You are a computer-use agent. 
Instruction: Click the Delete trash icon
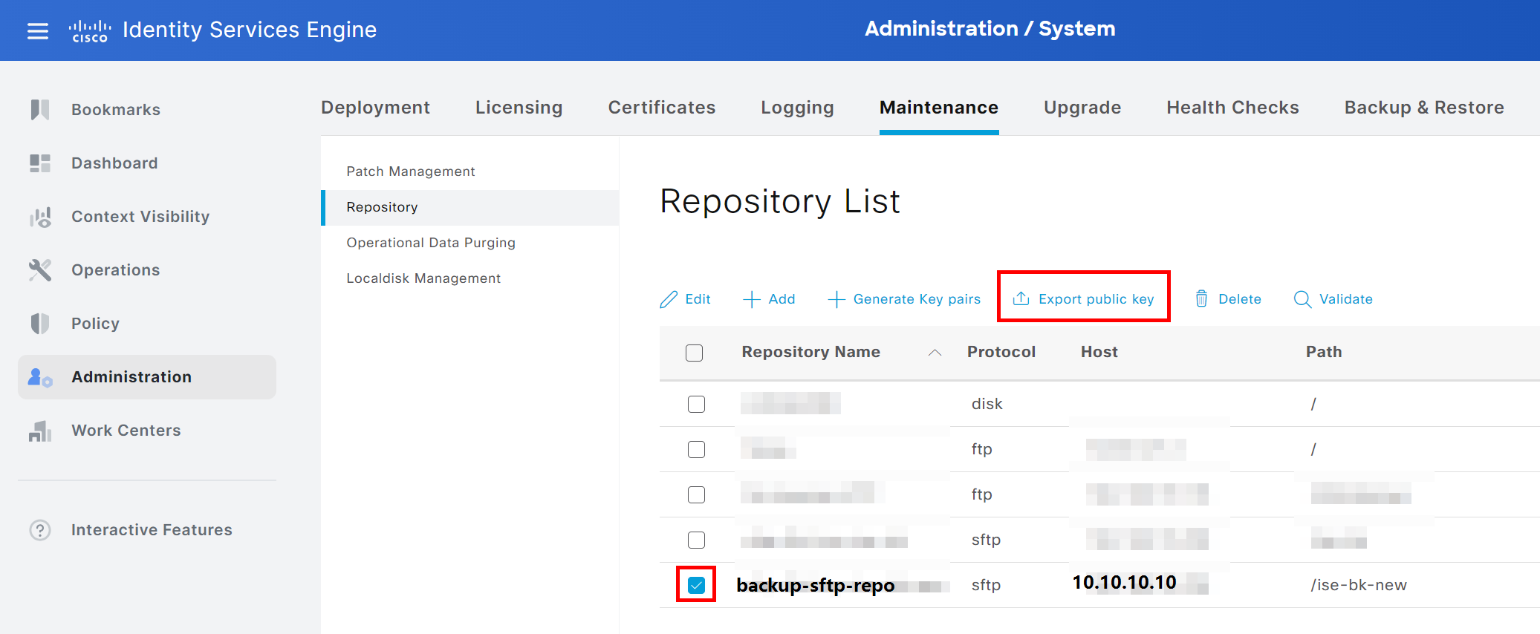[1201, 298]
